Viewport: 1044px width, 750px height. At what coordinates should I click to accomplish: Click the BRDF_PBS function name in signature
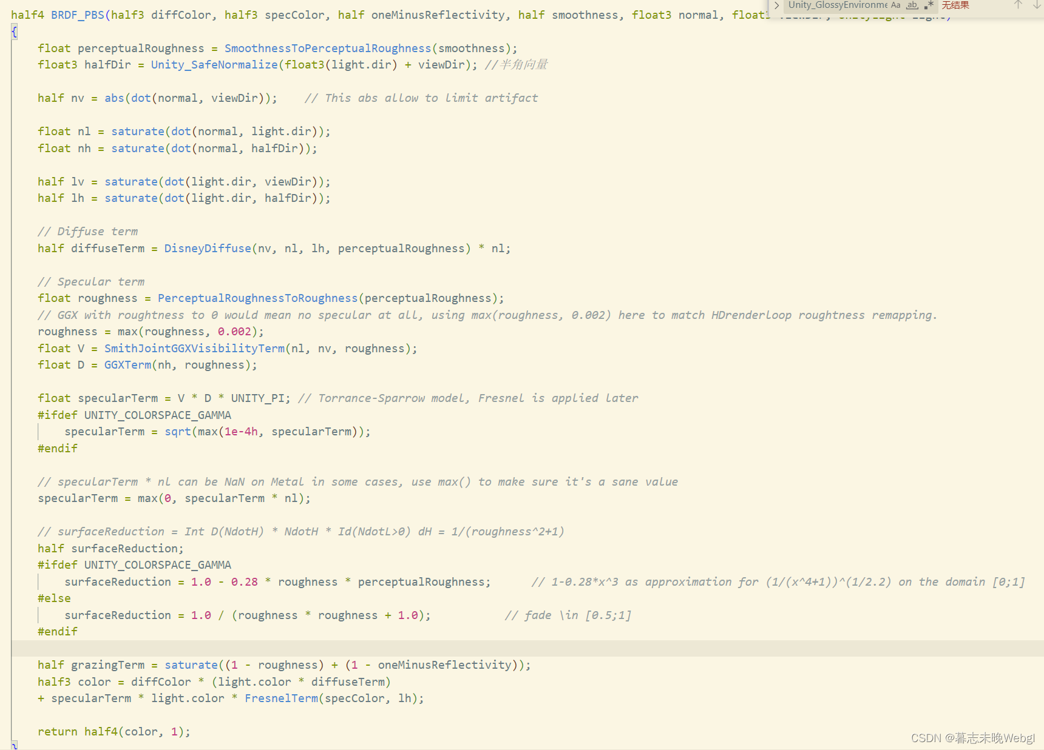pos(78,15)
